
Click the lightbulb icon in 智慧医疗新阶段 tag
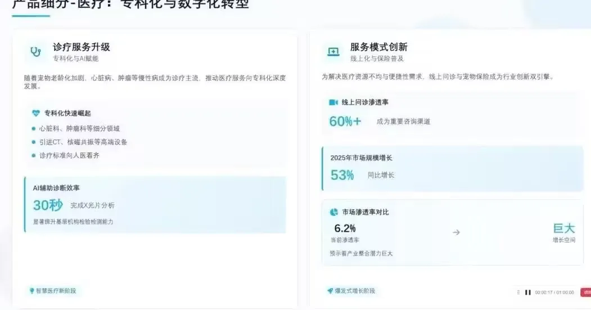click(32, 291)
